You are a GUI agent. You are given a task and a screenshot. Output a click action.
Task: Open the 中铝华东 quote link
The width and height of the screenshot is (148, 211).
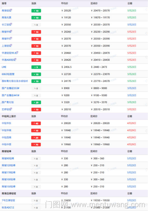tap(6, 123)
